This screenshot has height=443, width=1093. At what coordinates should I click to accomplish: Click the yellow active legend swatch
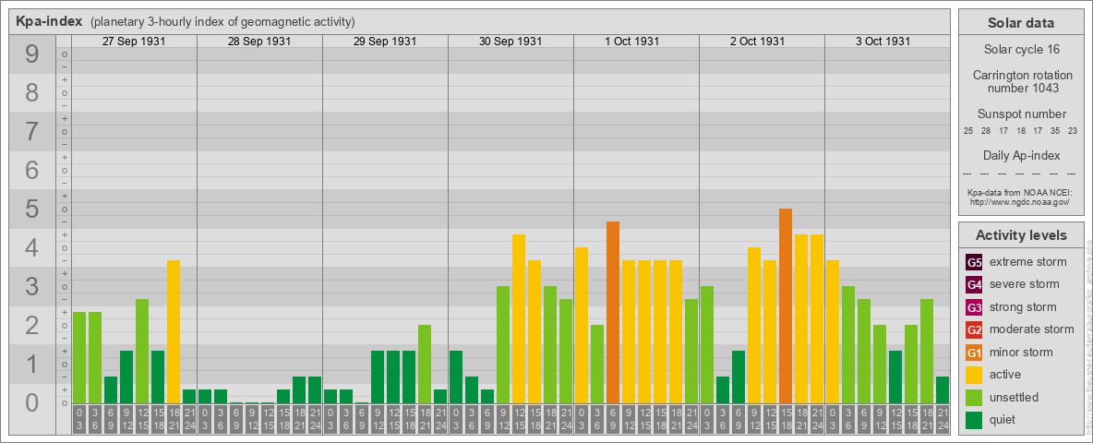[974, 375]
